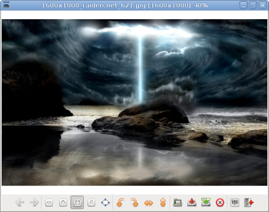Flip the image horizontally
The width and height of the screenshot is (269, 212).
click(148, 202)
